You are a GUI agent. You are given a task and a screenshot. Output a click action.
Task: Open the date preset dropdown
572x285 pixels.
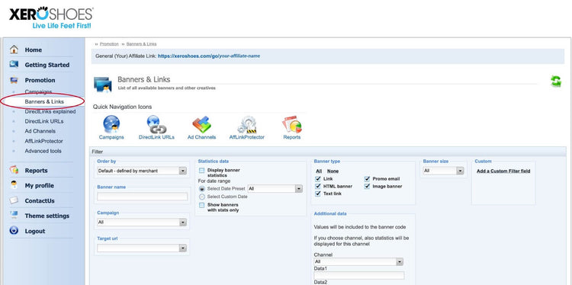(275, 189)
